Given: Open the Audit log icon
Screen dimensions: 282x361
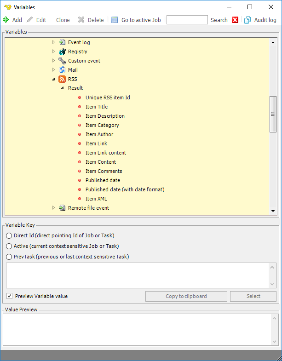Looking at the screenshot, I should click(x=247, y=20).
